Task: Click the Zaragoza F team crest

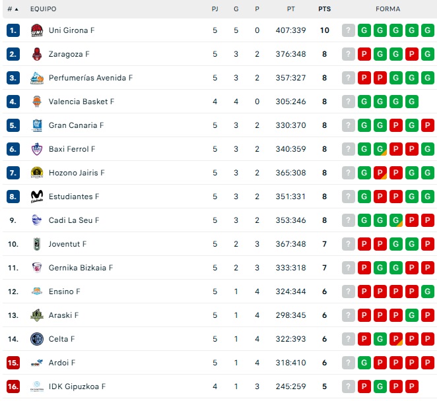Action: tap(37, 54)
